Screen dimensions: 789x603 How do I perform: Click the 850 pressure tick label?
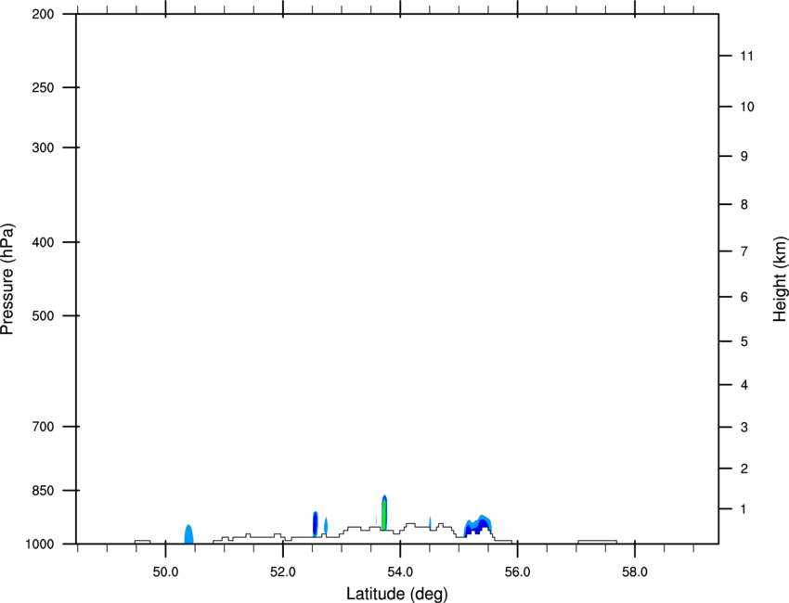43,491
